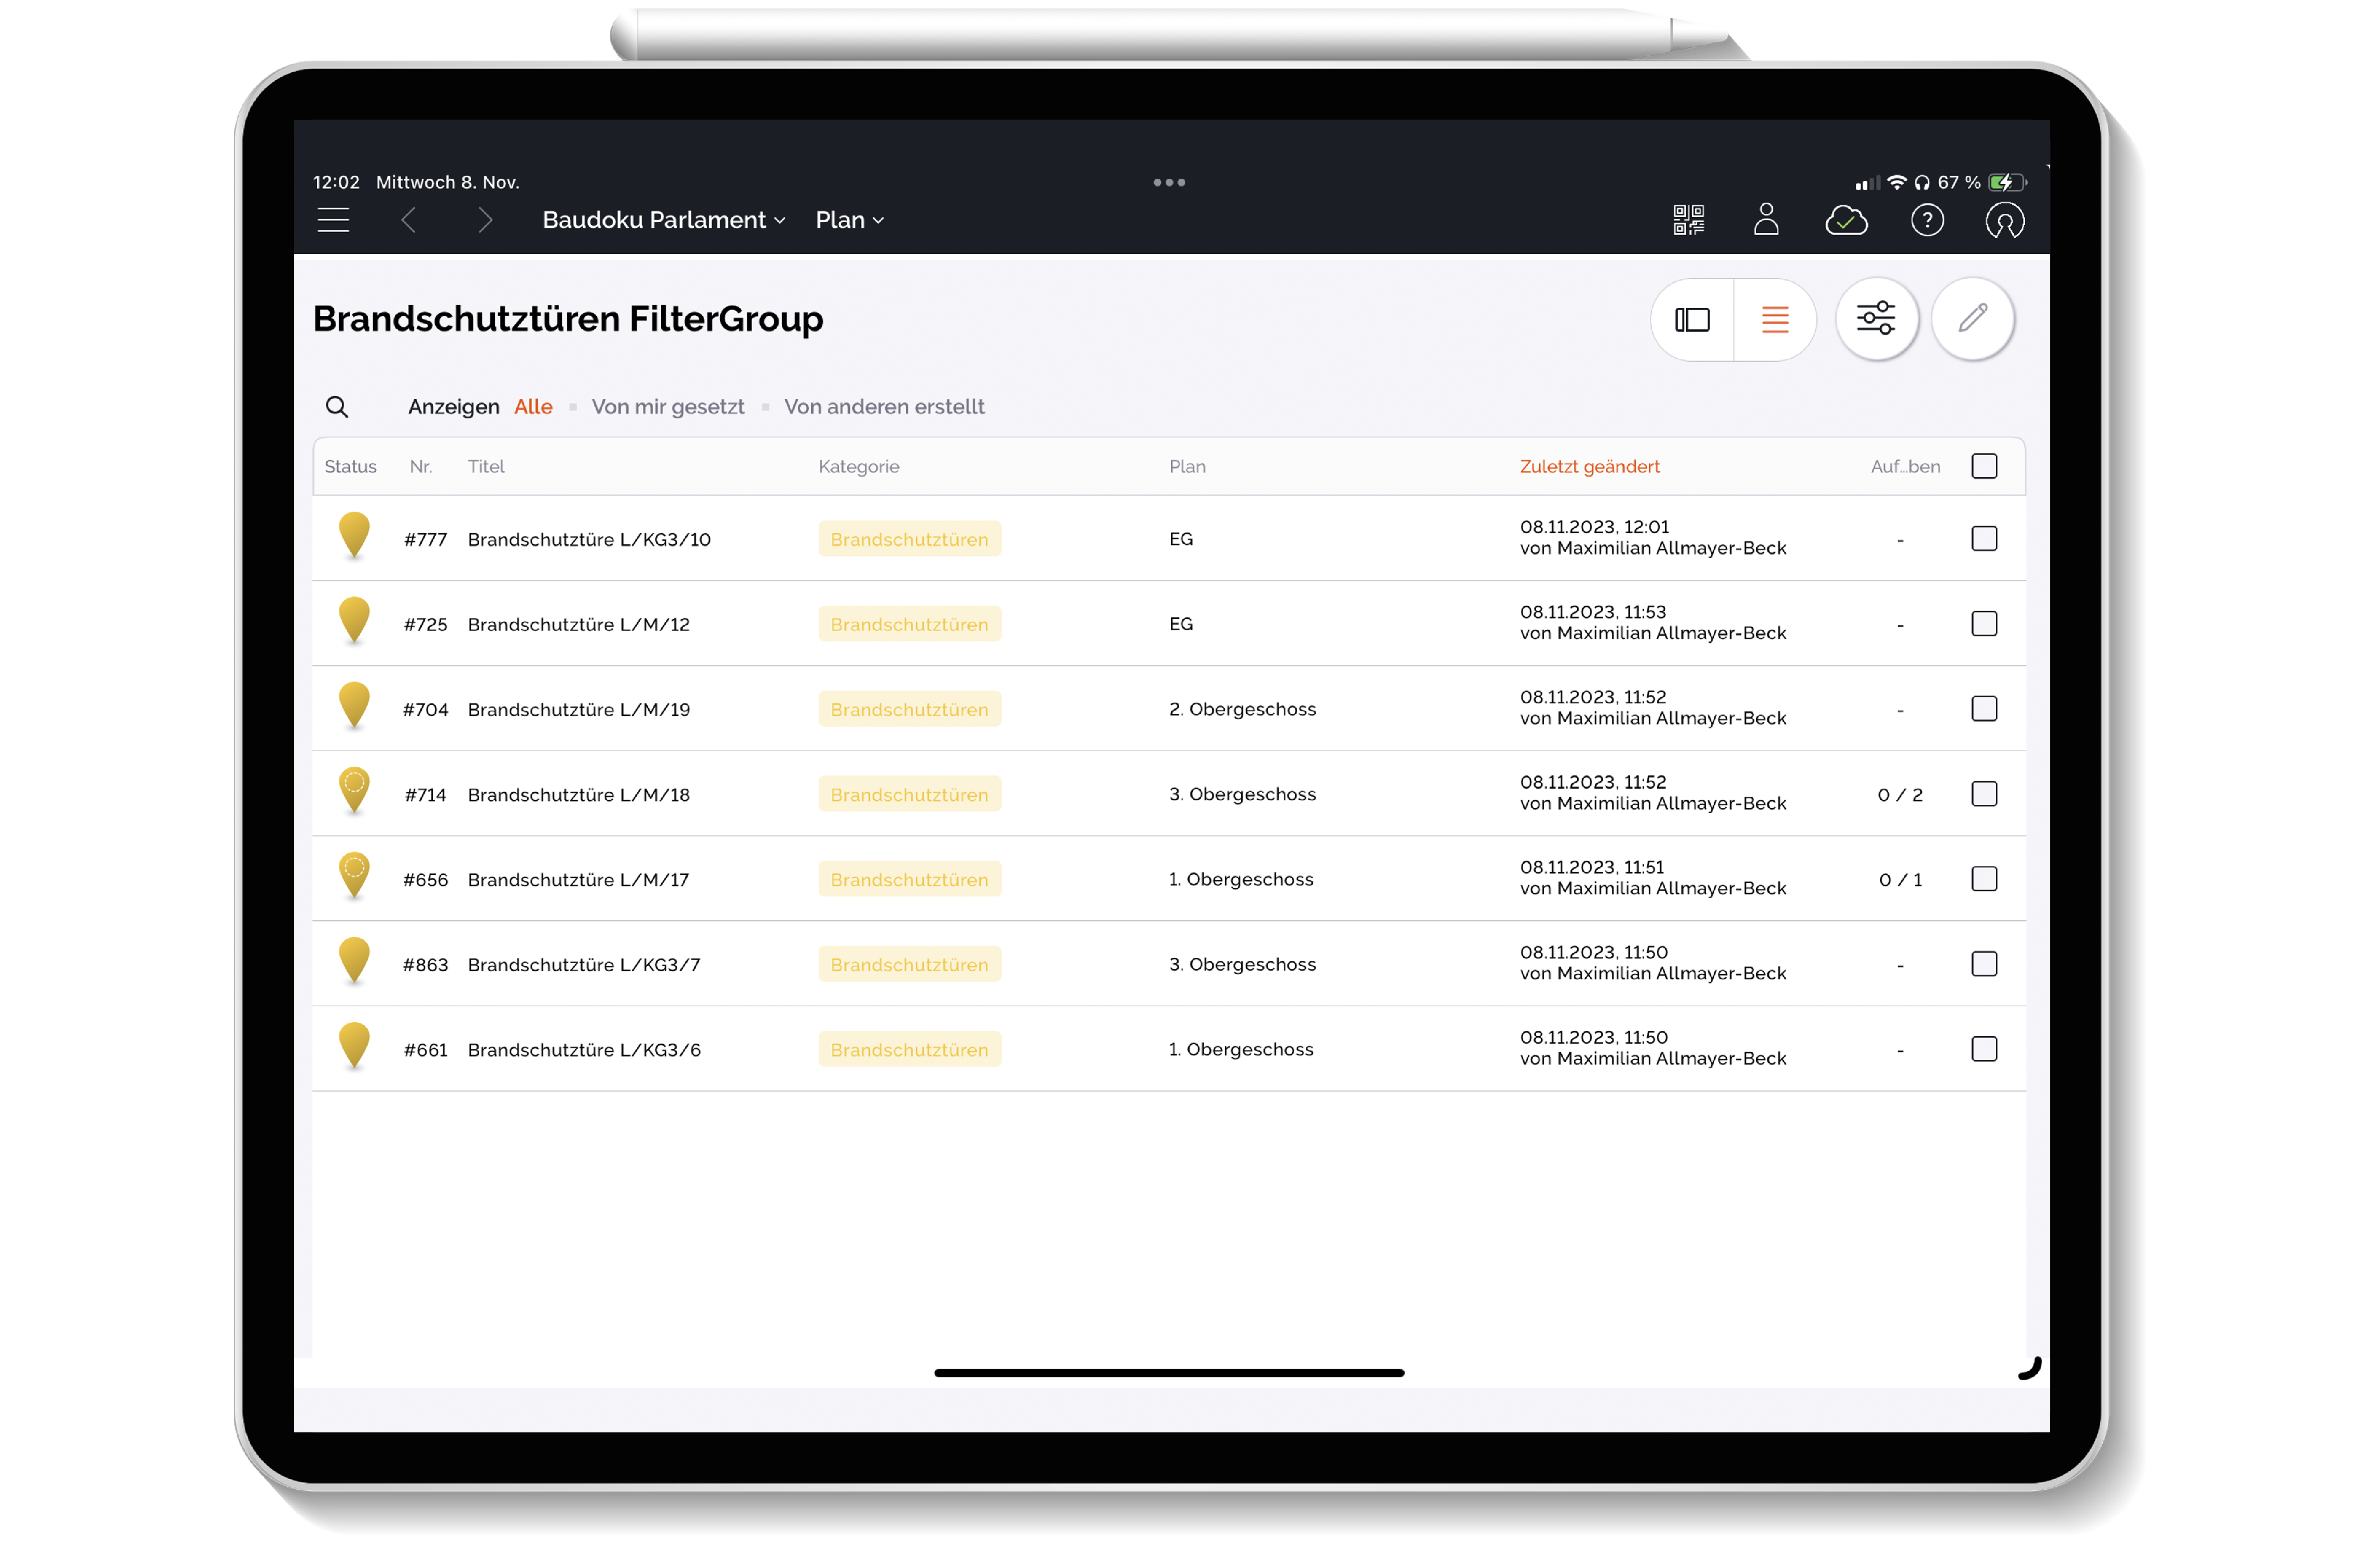Click the pin icon of #863
The image size is (2380, 1543).
point(354,961)
